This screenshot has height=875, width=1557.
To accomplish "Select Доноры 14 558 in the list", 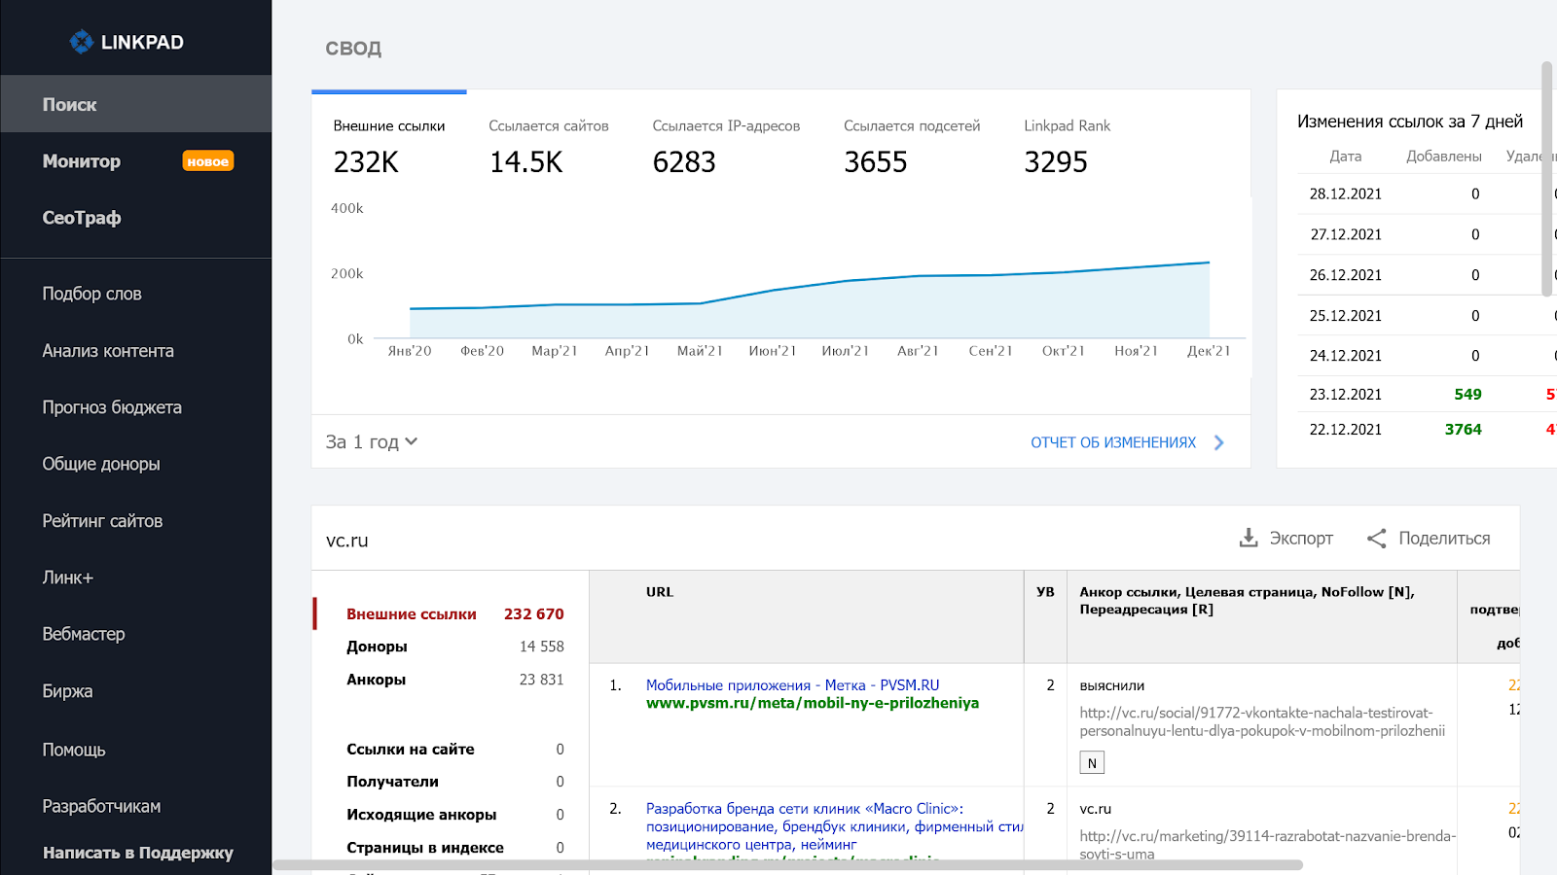I will point(454,647).
